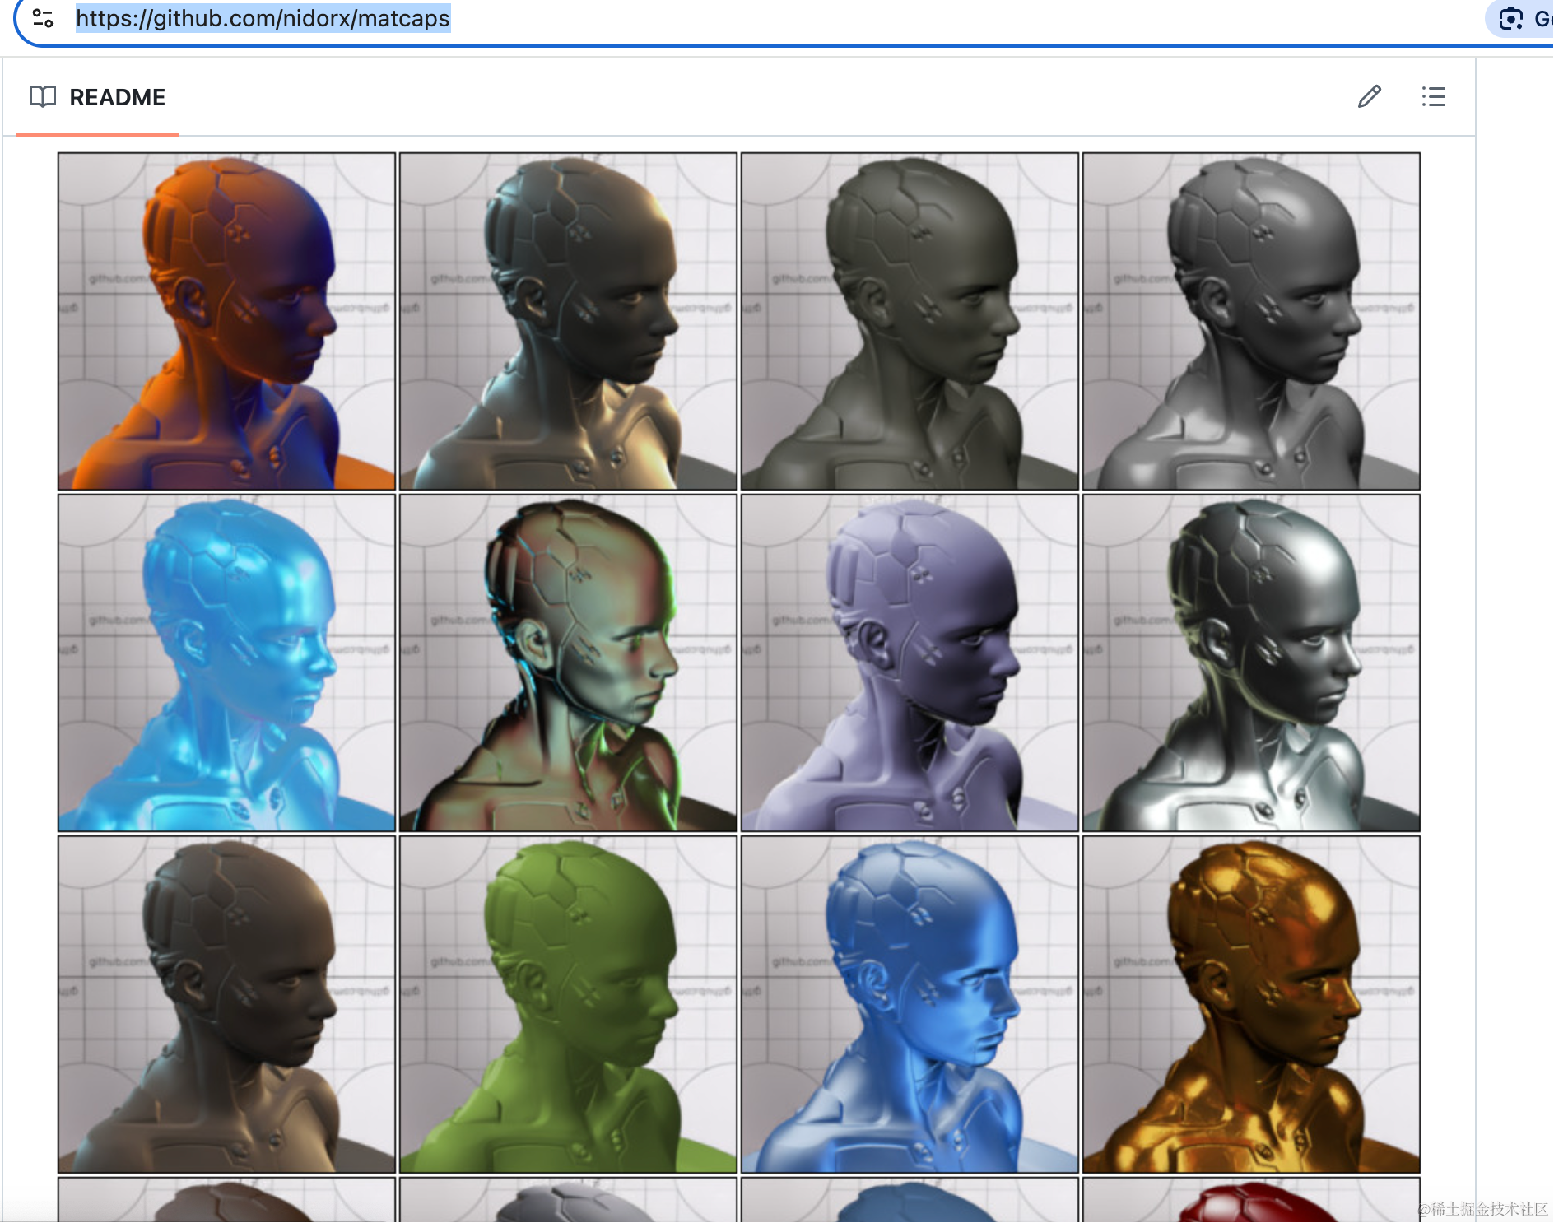Open Google Lens search icon

coord(1511,18)
